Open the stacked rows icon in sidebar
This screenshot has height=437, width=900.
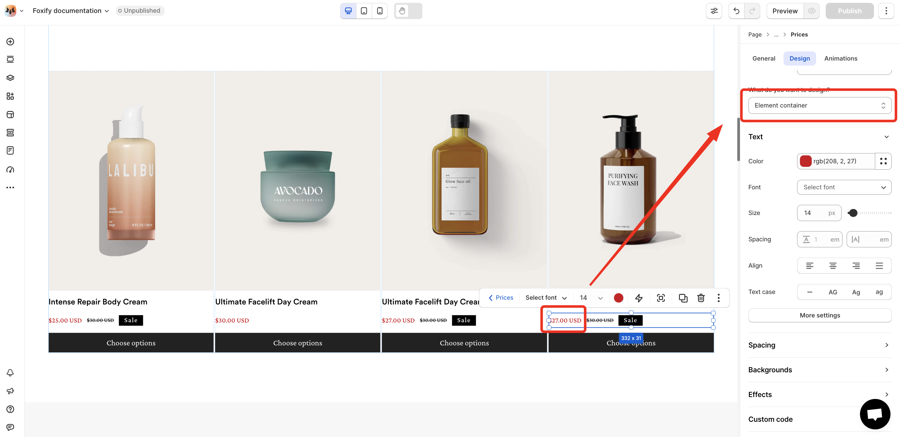[10, 133]
